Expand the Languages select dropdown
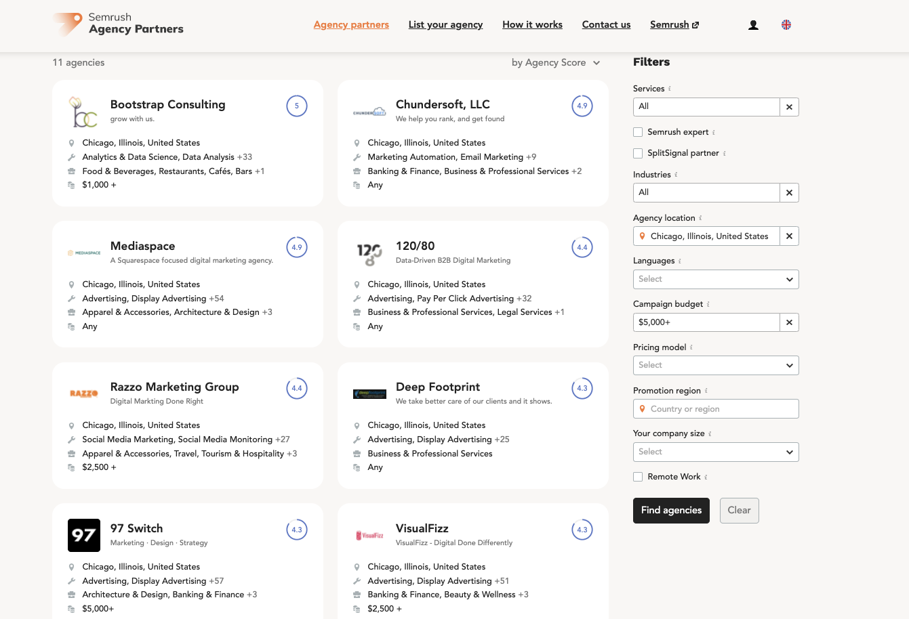Image resolution: width=909 pixels, height=619 pixels. 715,279
